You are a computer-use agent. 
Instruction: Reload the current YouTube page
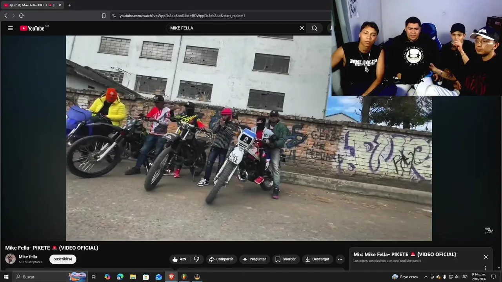click(x=21, y=16)
